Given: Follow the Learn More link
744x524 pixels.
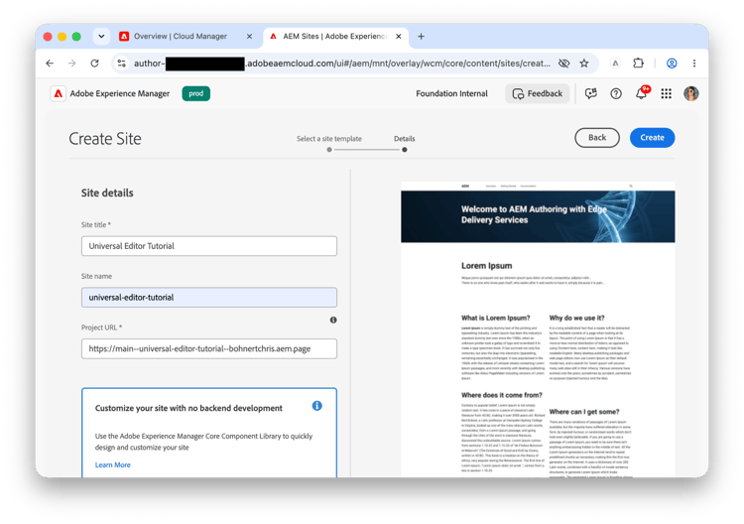Looking at the screenshot, I should tap(112, 464).
